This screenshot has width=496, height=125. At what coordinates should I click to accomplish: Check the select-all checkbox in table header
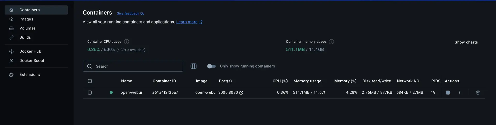point(90,81)
